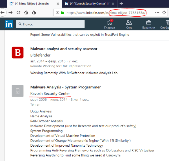Screen dimensions: 169x161
Task: Open page actions three-dot menu in address bar
Action: pyautogui.click(x=157, y=13)
